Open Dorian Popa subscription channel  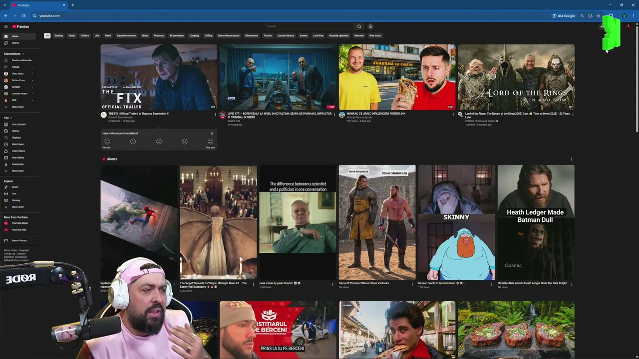pos(18,80)
